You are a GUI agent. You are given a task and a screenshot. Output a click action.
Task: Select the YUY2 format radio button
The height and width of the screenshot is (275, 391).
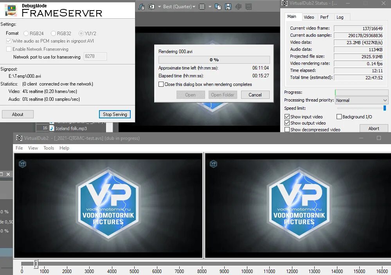[81, 33]
